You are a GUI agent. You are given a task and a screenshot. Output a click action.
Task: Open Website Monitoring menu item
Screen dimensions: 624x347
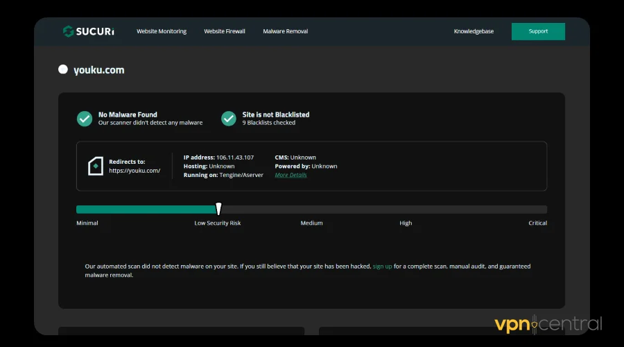click(162, 31)
